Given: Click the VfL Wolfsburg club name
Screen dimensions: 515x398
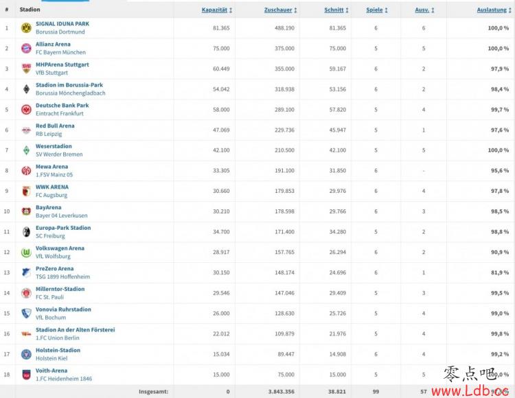Looking at the screenshot, I should click(x=53, y=256).
